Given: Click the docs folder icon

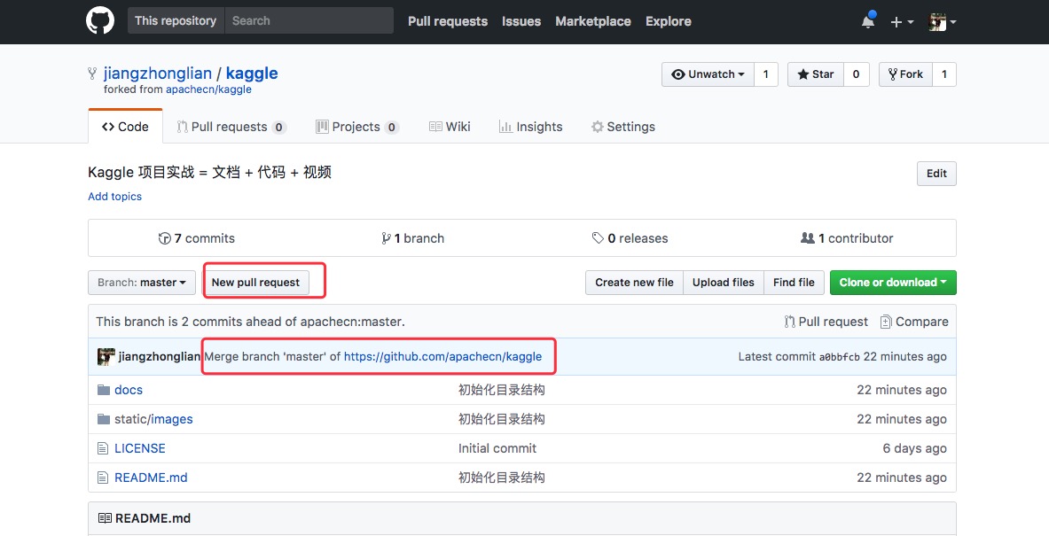Looking at the screenshot, I should pyautogui.click(x=104, y=390).
